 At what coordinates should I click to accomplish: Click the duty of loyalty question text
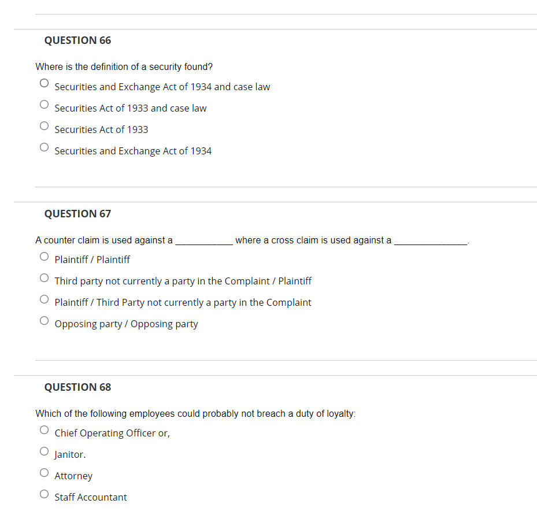coord(195,413)
